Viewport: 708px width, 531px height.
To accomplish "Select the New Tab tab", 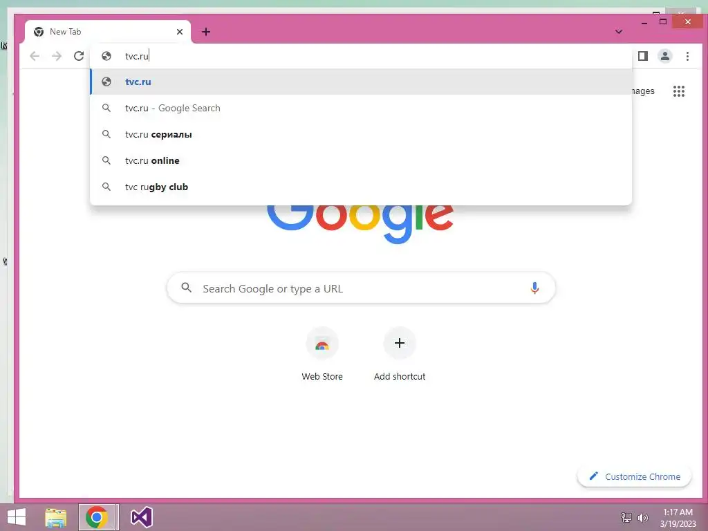I will [x=109, y=32].
